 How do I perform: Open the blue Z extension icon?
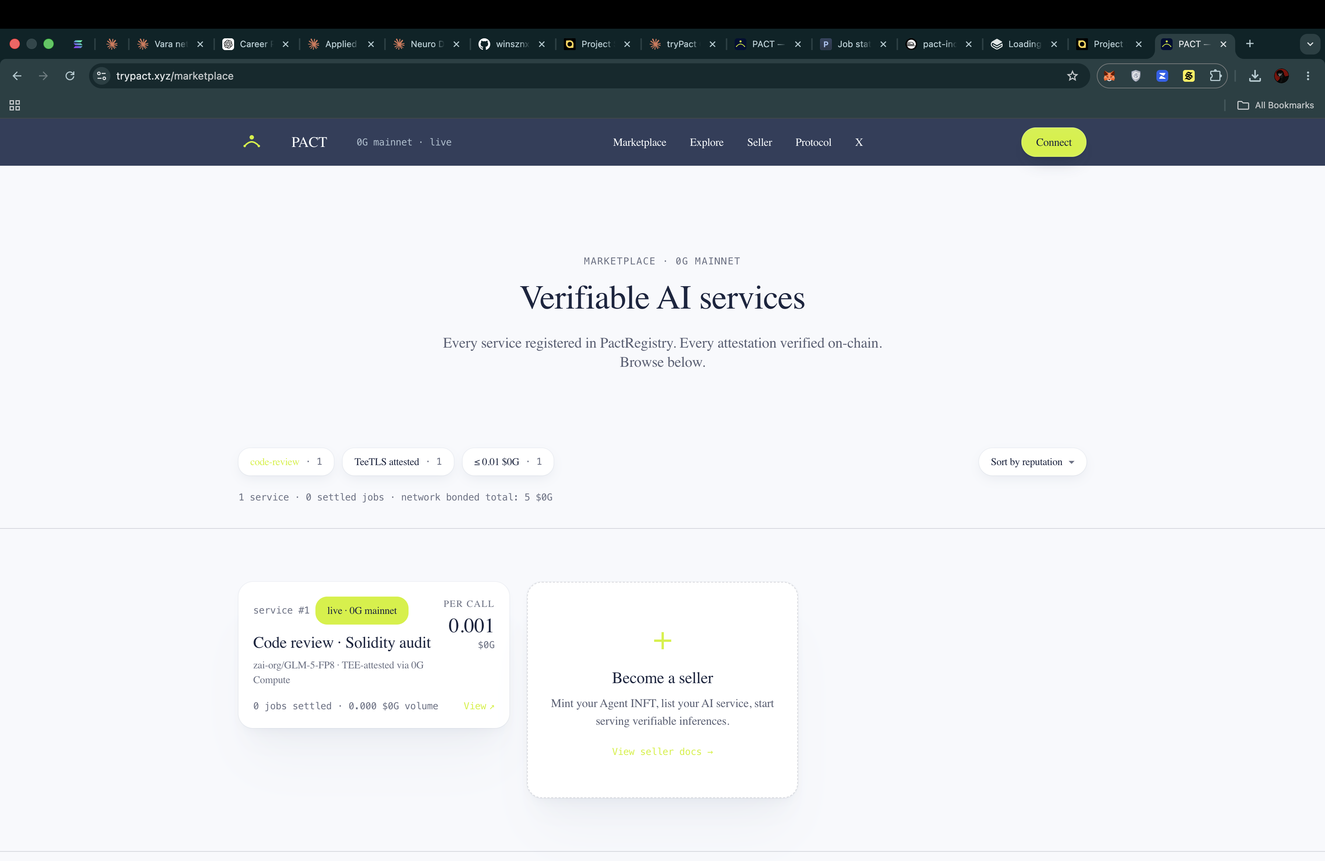[1162, 76]
